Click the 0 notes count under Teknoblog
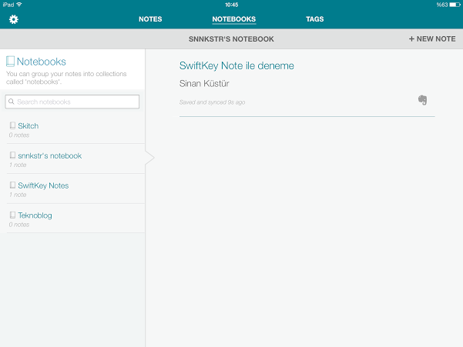The width and height of the screenshot is (463, 347). (19, 225)
